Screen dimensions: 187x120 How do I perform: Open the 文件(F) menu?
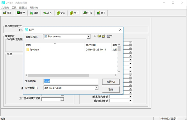coord(5,7)
